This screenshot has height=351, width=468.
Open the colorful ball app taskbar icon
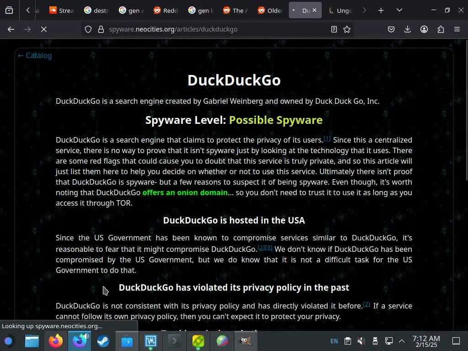pos(222,341)
